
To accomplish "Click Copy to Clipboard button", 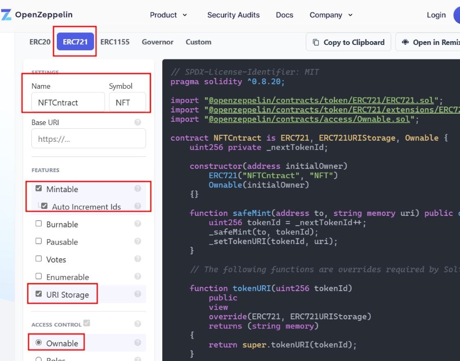I will click(x=348, y=42).
